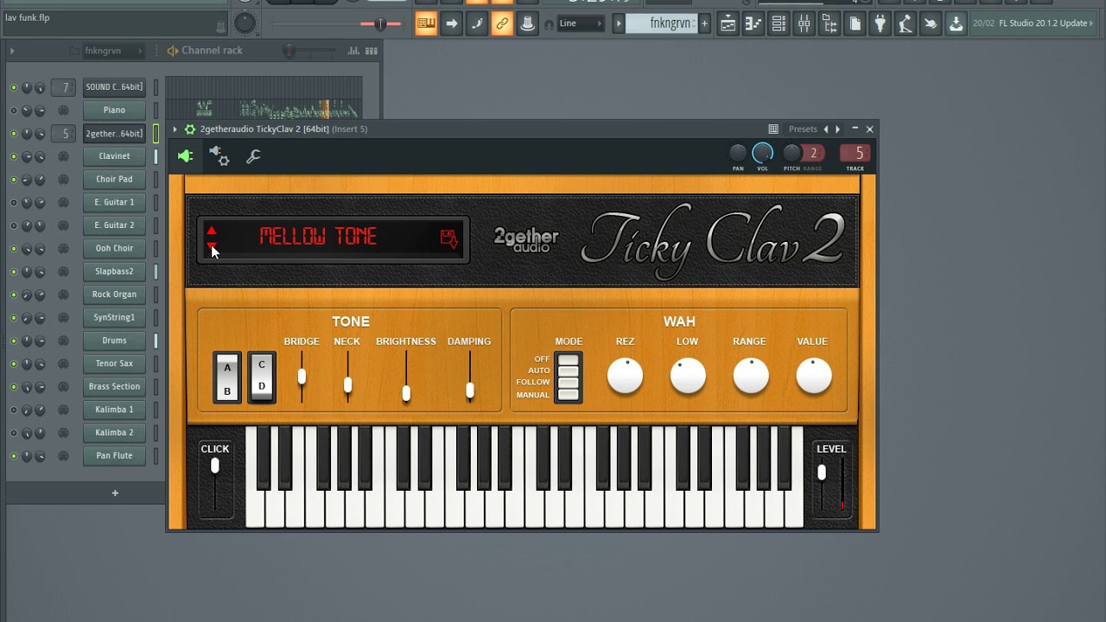Open the channel rack view icon
1106x622 pixels.
coord(779,24)
